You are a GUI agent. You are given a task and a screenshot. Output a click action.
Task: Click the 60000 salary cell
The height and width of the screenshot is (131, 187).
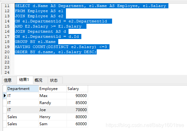pos(77,124)
